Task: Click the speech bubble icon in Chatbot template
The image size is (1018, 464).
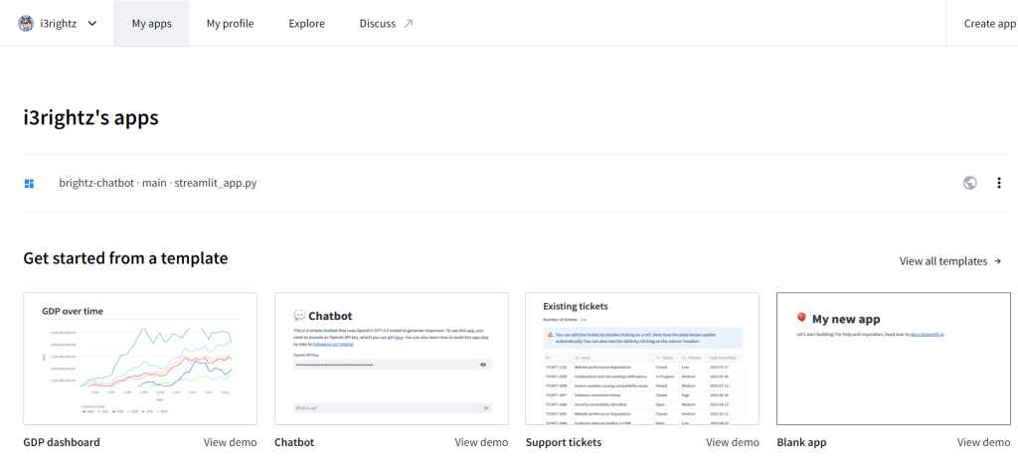Action: tap(299, 316)
